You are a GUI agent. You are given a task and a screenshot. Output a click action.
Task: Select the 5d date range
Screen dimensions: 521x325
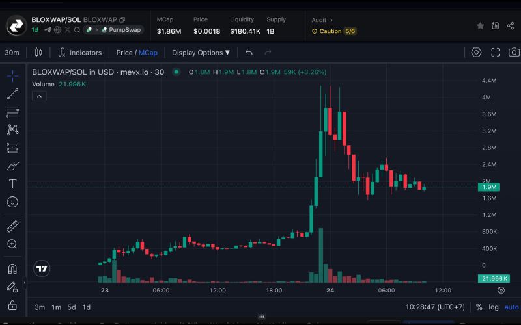point(72,307)
